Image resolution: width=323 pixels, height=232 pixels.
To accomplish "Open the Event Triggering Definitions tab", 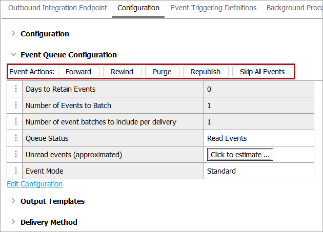I will pyautogui.click(x=213, y=8).
